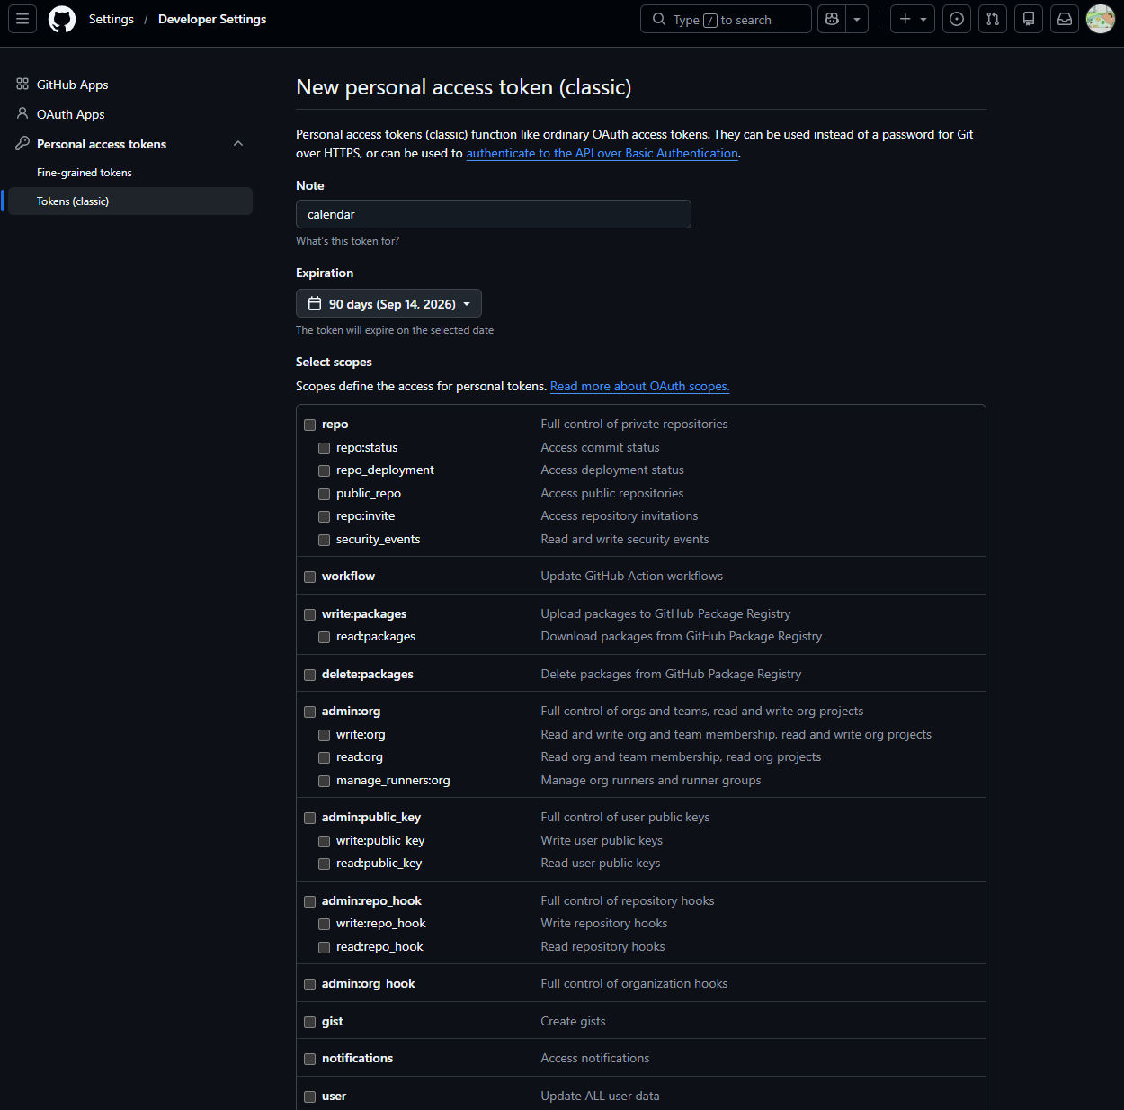
Task: Select the read:public_key checkbox
Action: point(324,864)
